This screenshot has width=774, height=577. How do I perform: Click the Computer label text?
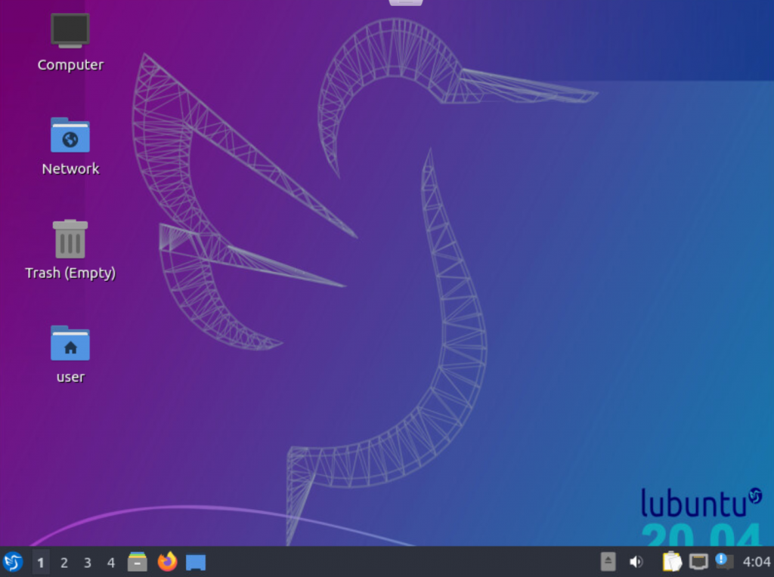[70, 65]
